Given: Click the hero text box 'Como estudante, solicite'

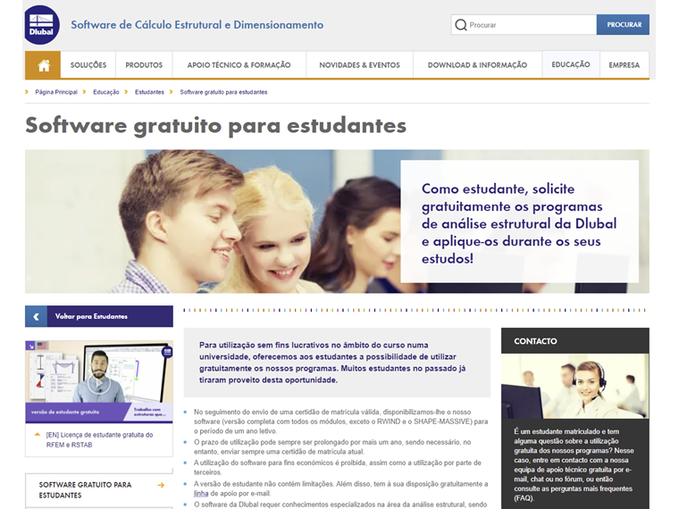Looking at the screenshot, I should 519,221.
